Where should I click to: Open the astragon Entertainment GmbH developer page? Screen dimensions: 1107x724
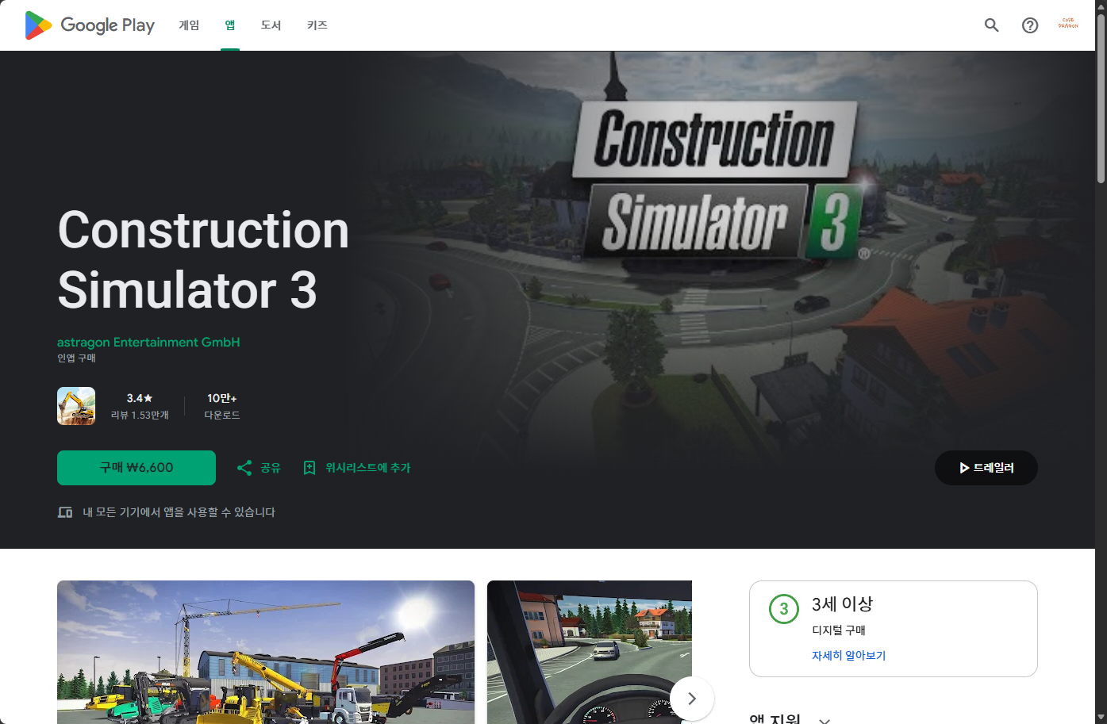[x=148, y=343]
